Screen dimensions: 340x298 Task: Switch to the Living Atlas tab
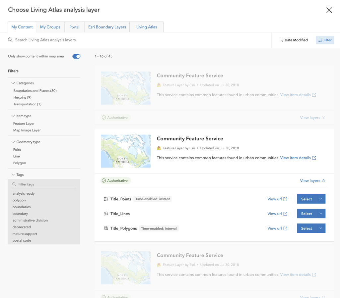146,27
